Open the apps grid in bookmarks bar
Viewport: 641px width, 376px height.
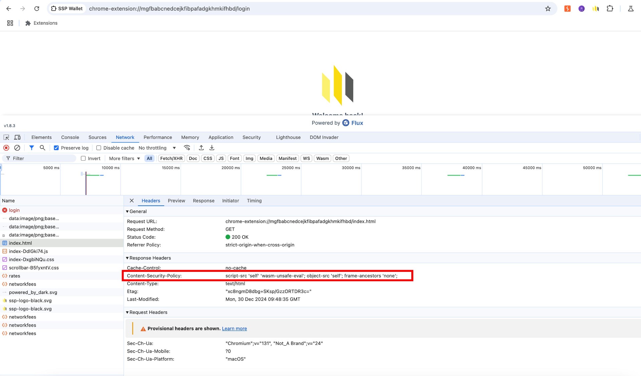coord(10,23)
